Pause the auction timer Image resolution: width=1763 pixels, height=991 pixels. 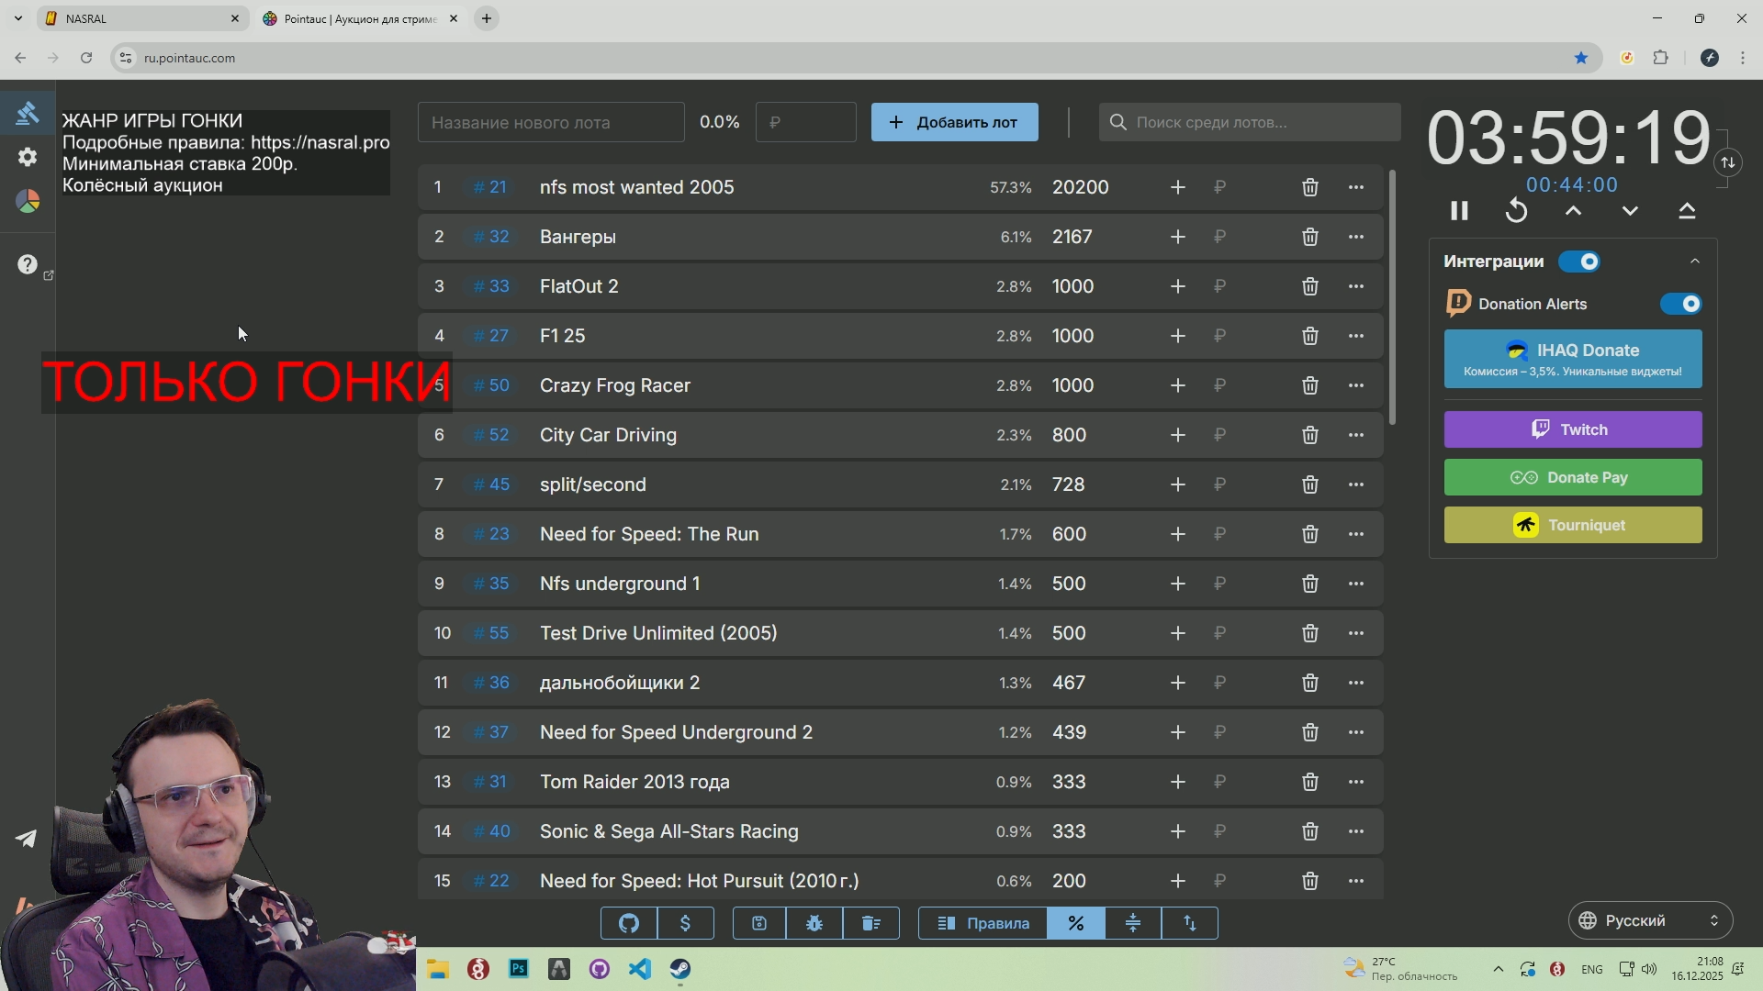(x=1459, y=211)
